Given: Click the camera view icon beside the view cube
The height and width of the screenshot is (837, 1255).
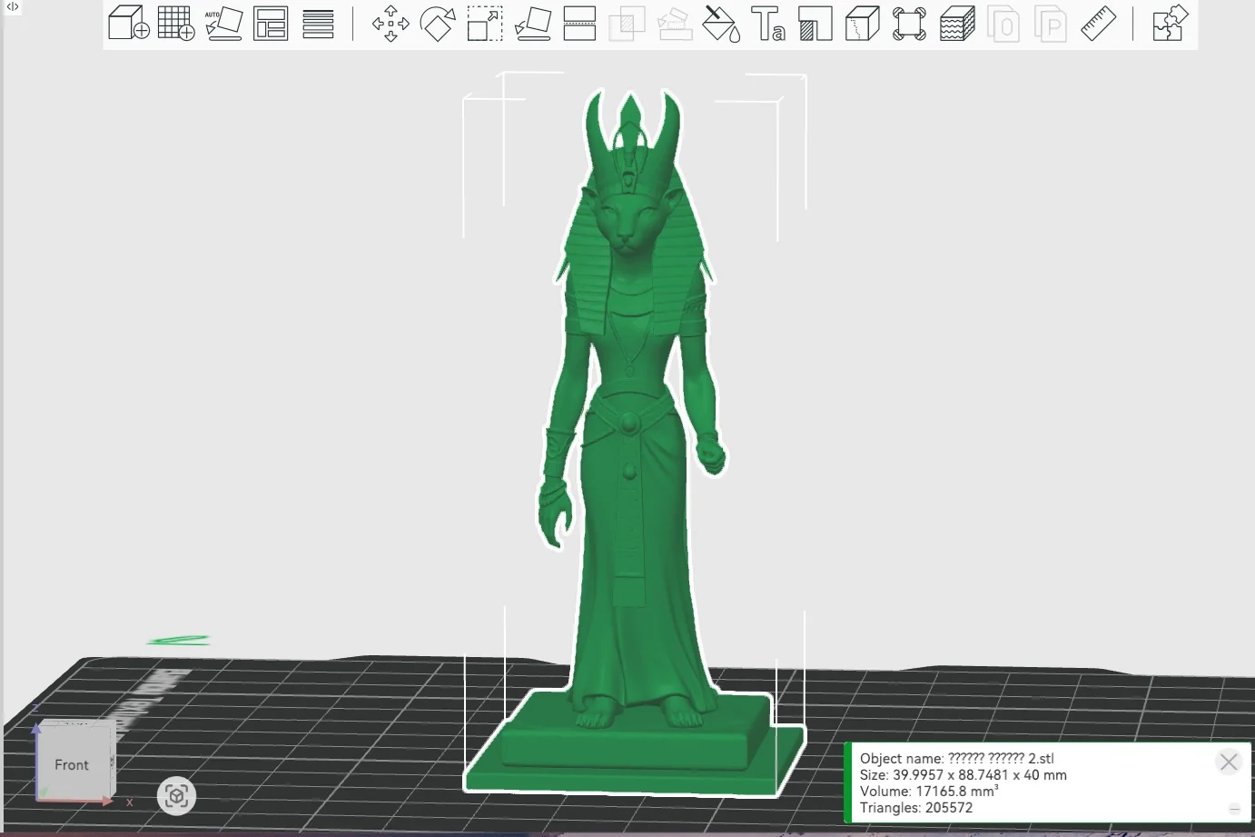Looking at the screenshot, I should (x=176, y=796).
